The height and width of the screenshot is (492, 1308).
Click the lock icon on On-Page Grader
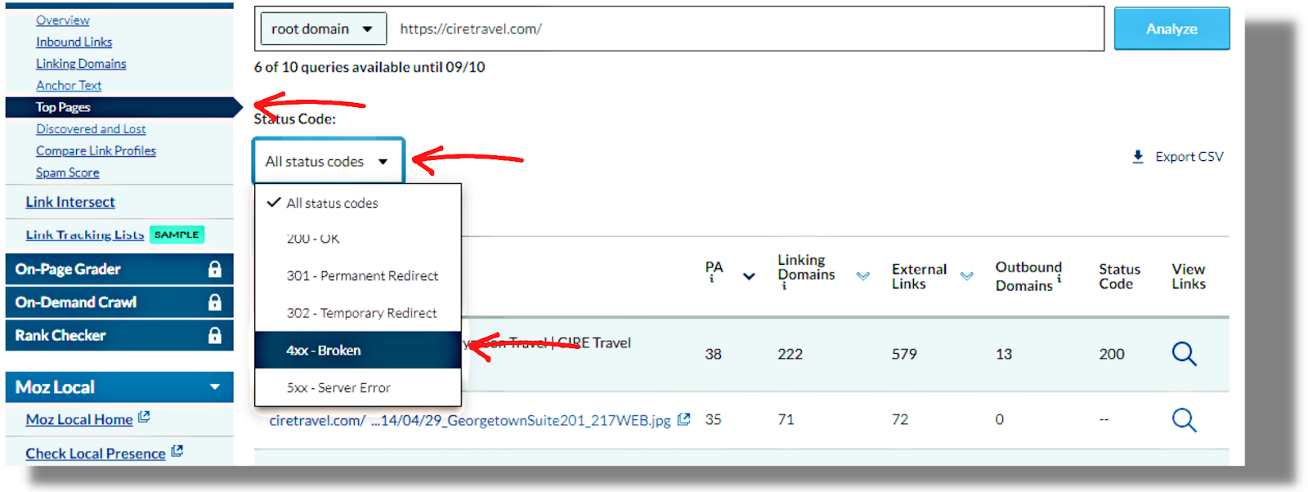pos(215,269)
